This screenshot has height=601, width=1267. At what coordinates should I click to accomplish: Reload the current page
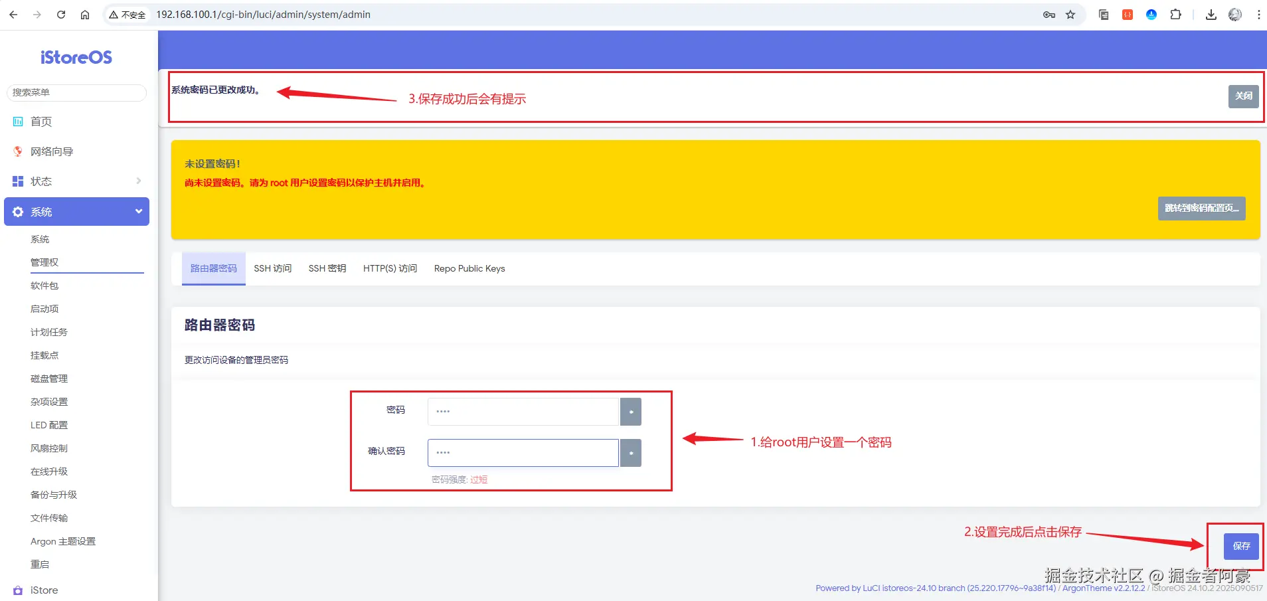click(x=61, y=15)
